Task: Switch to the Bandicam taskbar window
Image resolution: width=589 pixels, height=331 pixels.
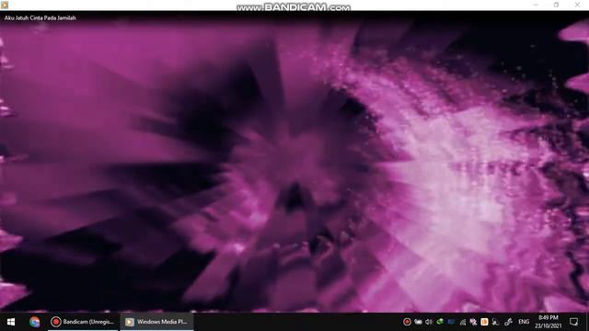Action: coord(84,322)
